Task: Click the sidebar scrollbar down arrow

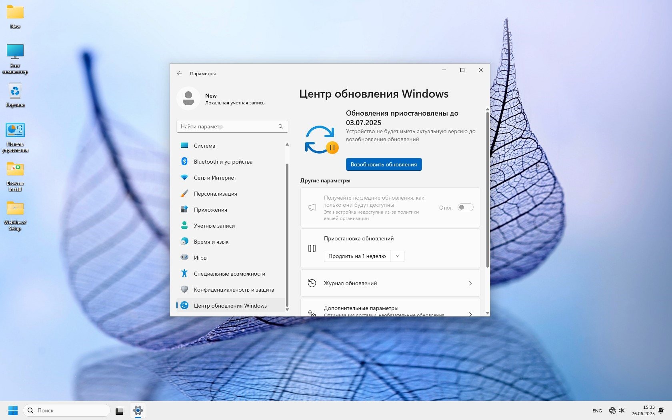Action: pos(287,309)
